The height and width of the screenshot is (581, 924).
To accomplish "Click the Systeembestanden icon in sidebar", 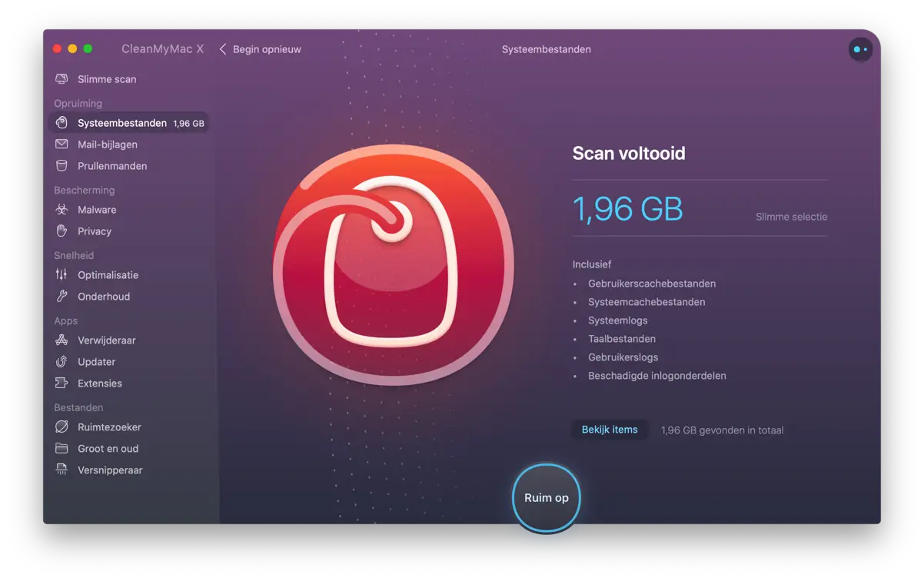I will tap(61, 123).
